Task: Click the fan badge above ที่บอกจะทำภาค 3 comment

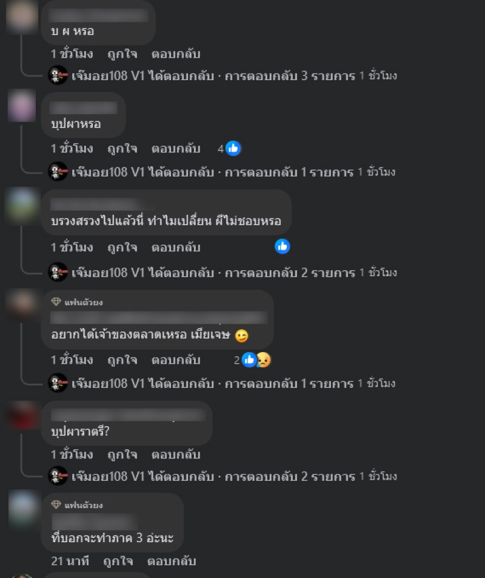Action: pyautogui.click(x=76, y=505)
